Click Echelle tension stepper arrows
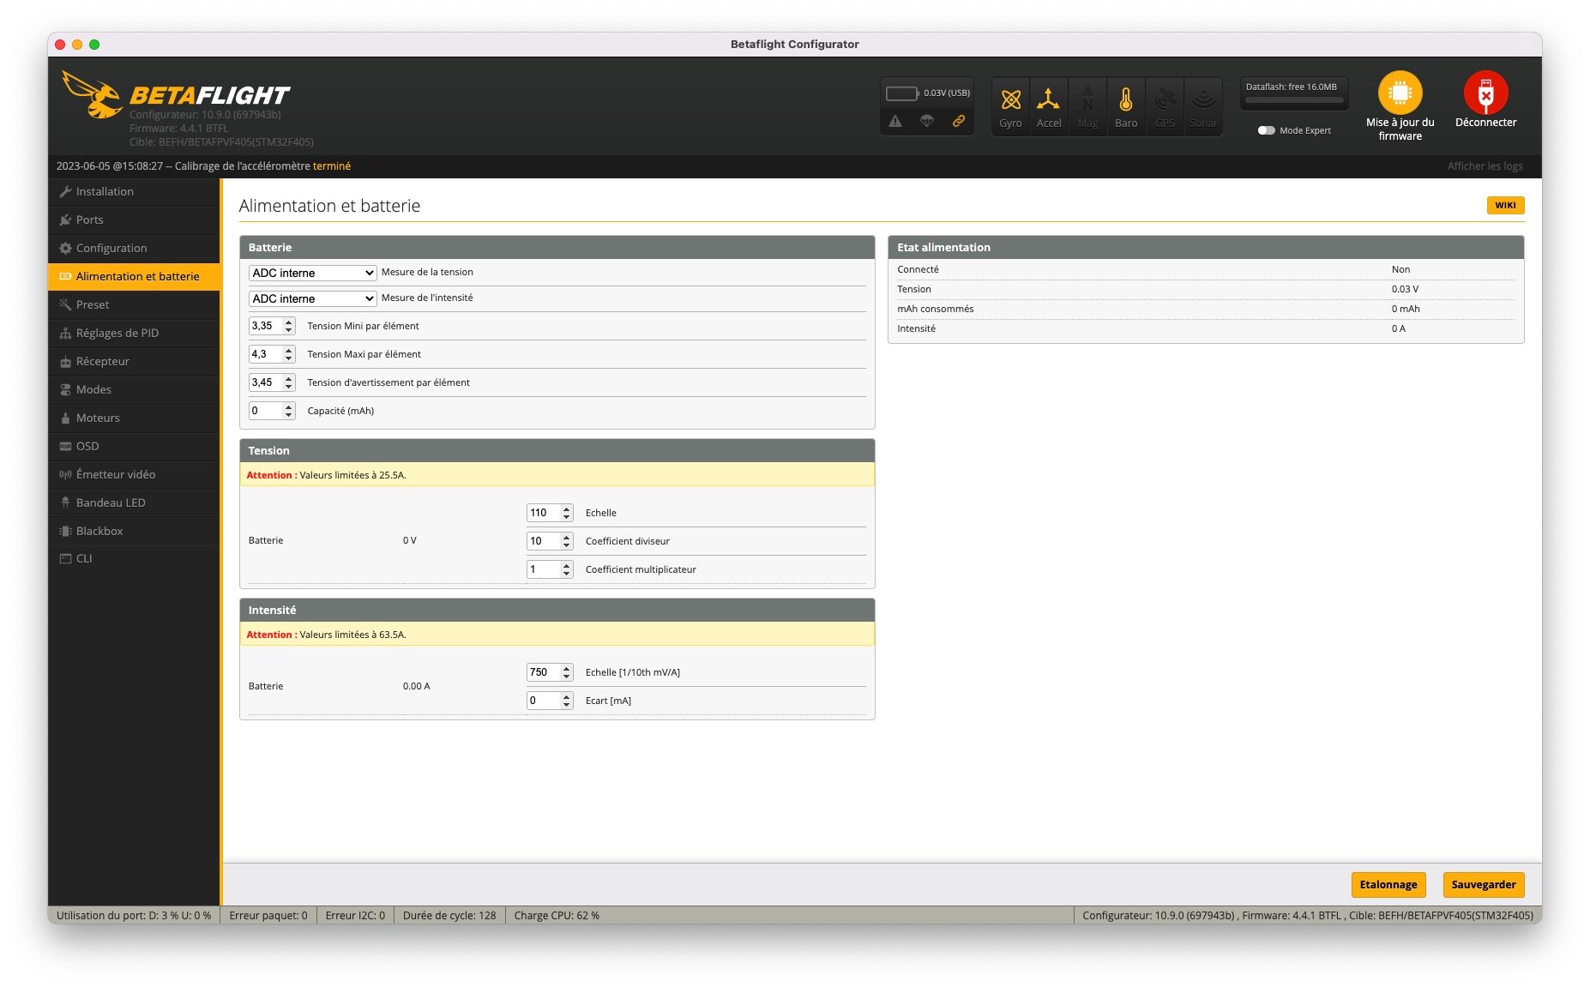The width and height of the screenshot is (1590, 987). [567, 513]
